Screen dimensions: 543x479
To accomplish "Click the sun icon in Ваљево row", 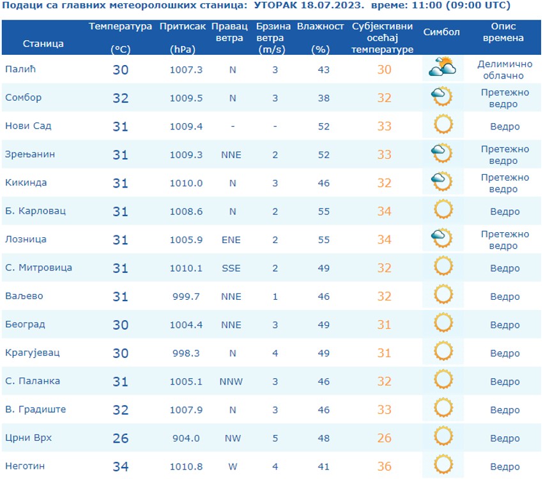I will 443,294.
